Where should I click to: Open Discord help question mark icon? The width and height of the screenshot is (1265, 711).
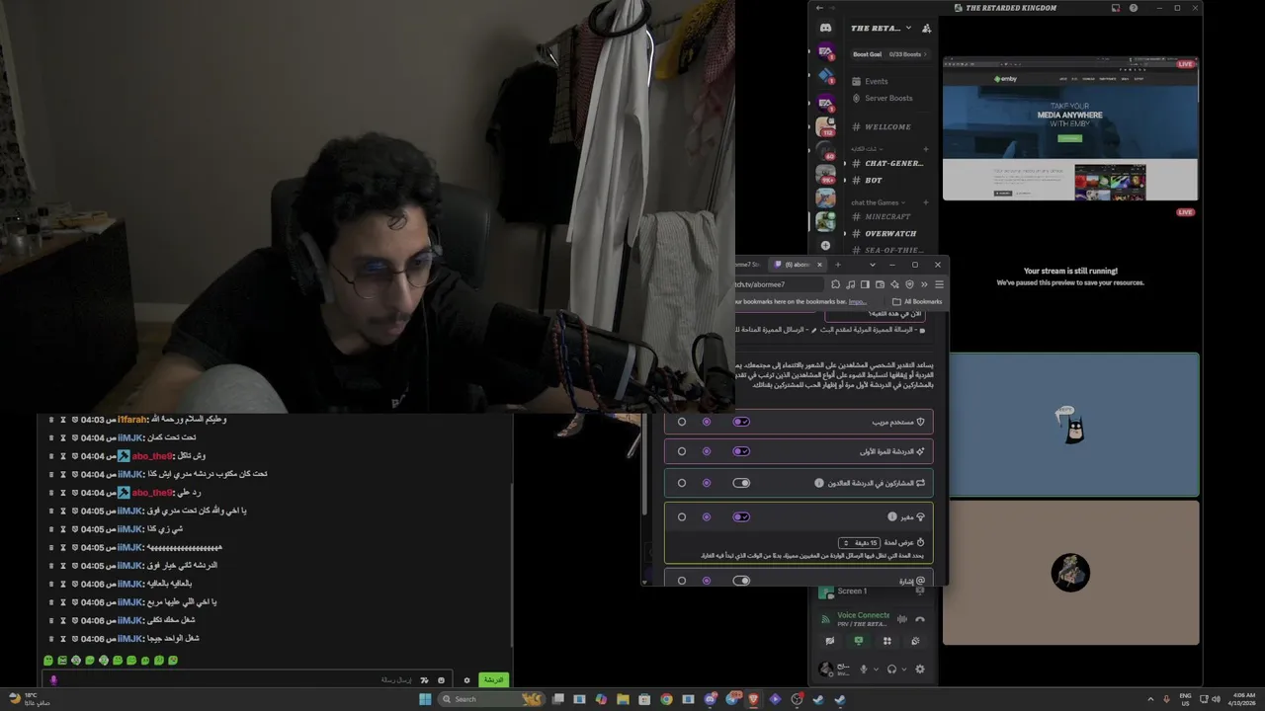[1134, 8]
